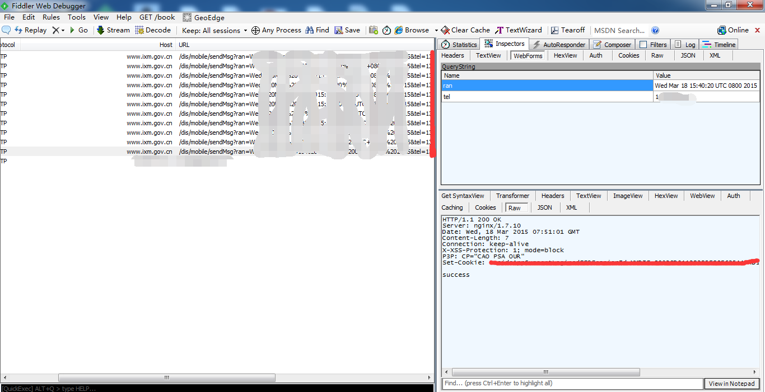Click the Value column header in QueryString
The image size is (765, 392).
click(x=706, y=75)
